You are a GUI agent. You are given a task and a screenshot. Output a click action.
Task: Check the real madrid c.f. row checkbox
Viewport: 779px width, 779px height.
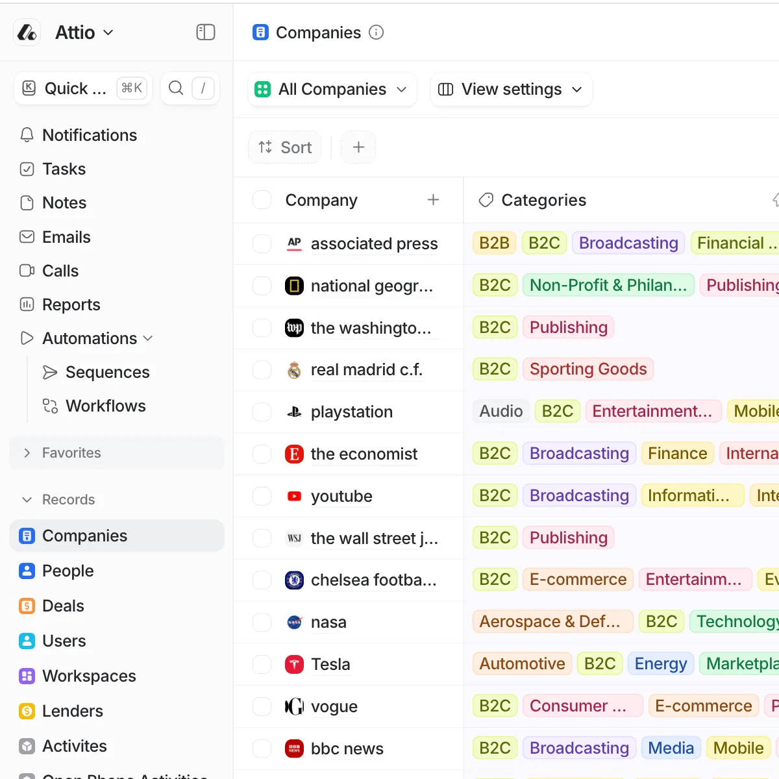point(262,370)
